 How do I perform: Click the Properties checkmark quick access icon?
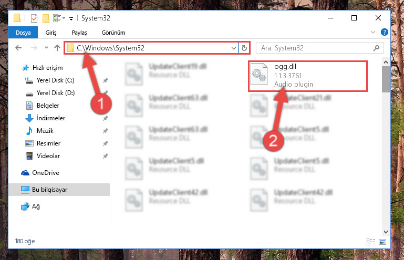[x=34, y=18]
